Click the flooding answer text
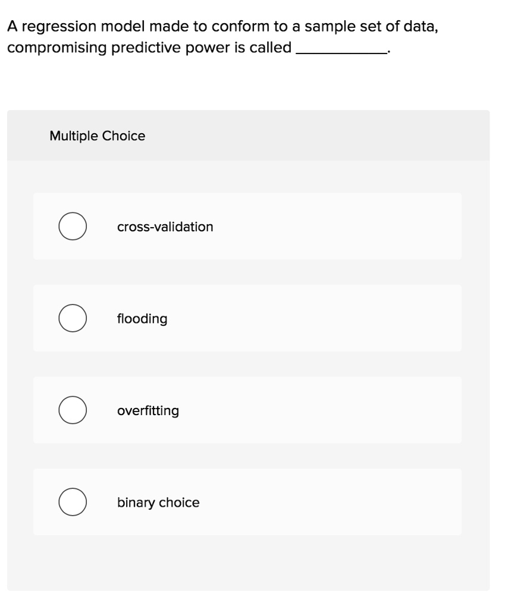This screenshot has width=505, height=609. tap(142, 318)
